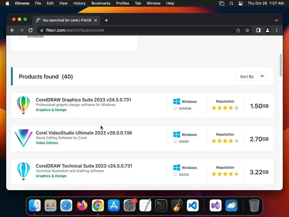Open System Settings from the Dock
This screenshot has width=289, height=217.
[130, 205]
